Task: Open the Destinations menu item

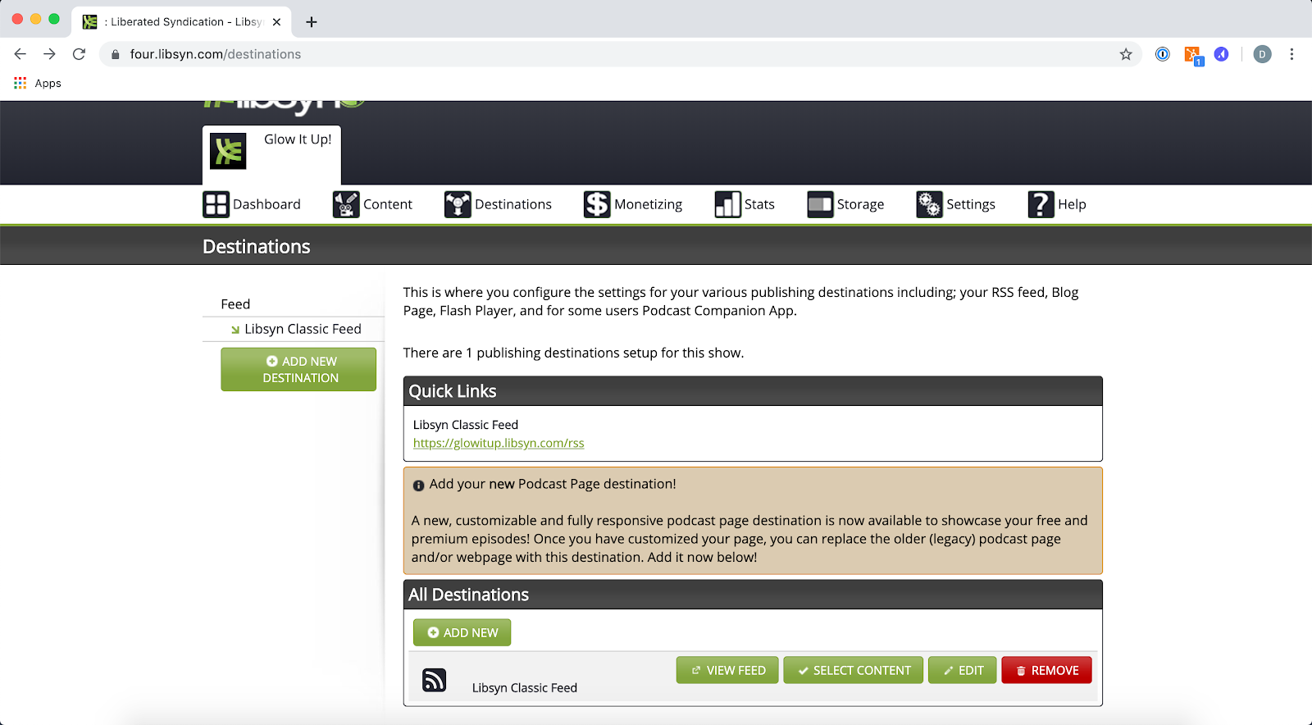Action: click(x=498, y=204)
